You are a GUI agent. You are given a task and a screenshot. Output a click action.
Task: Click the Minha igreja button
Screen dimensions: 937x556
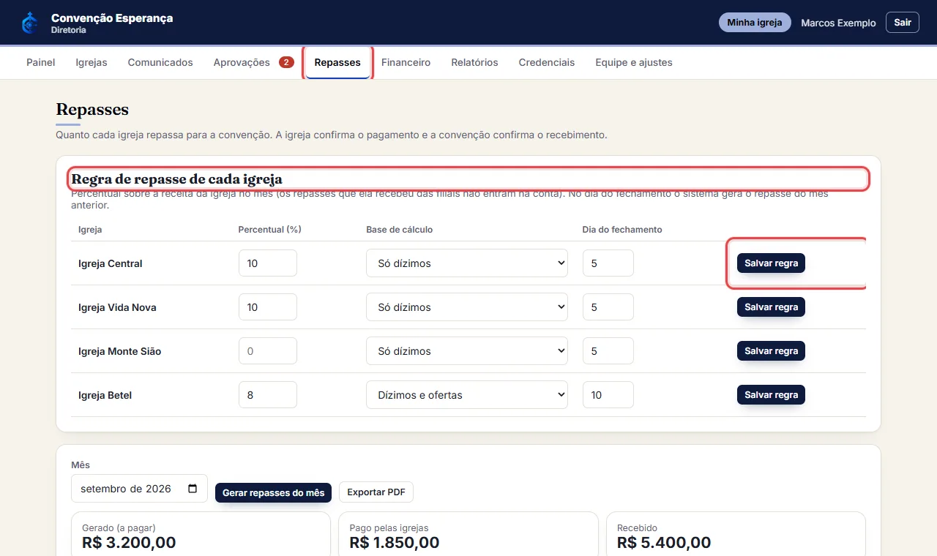point(755,23)
